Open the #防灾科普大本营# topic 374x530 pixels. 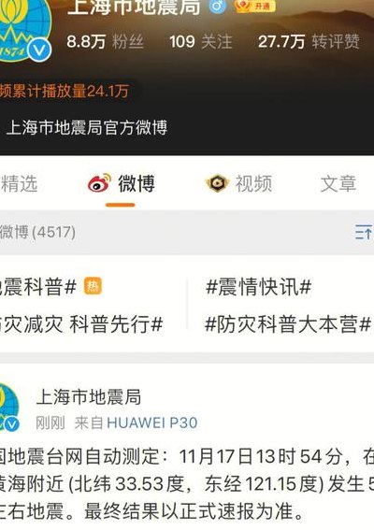pos(288,323)
